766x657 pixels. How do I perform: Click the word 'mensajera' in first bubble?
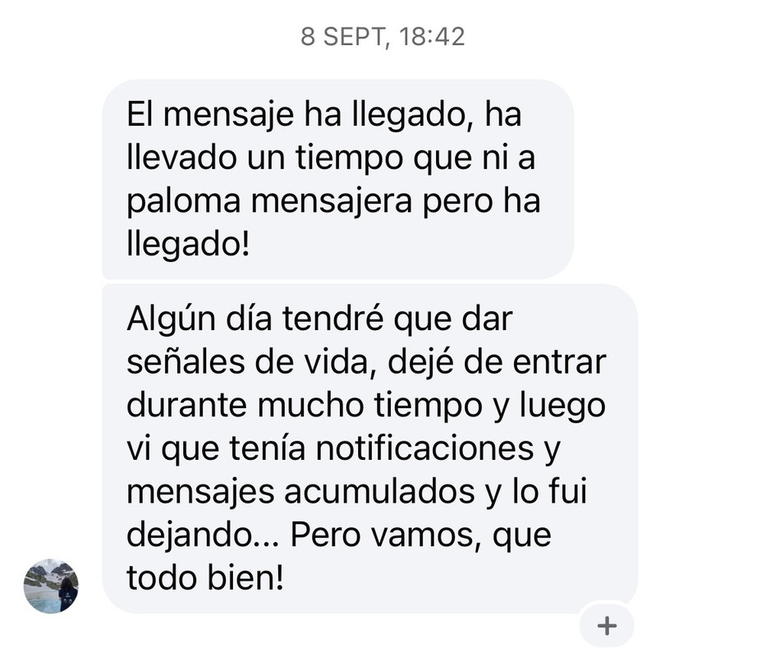332,202
